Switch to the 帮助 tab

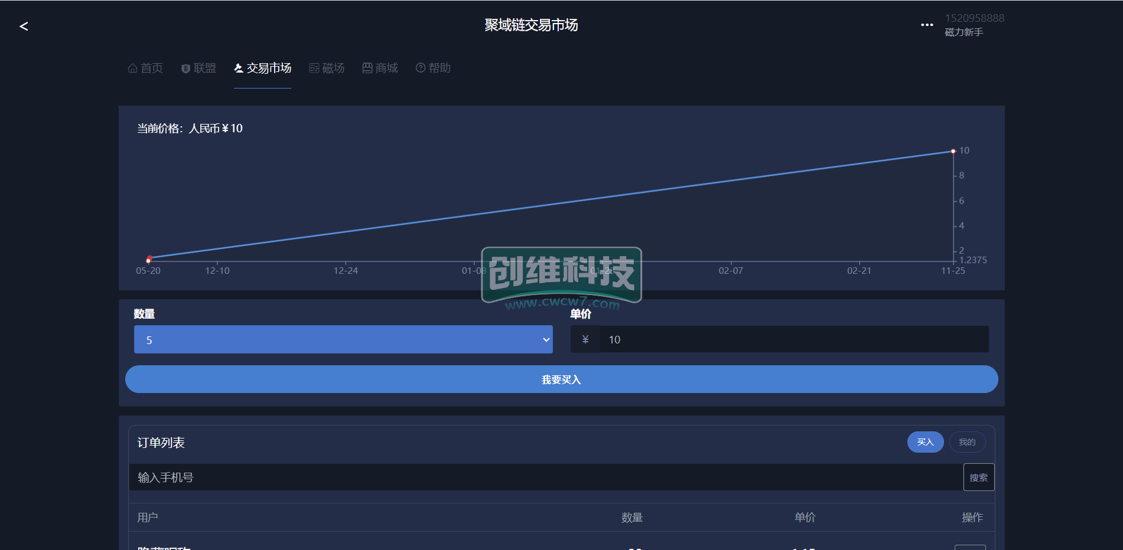(x=440, y=68)
